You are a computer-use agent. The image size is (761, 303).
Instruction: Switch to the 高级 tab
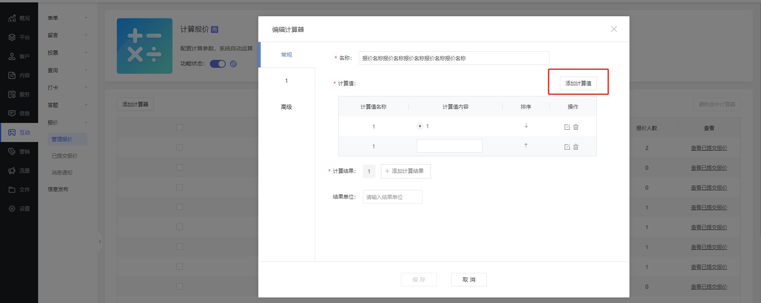click(x=286, y=107)
